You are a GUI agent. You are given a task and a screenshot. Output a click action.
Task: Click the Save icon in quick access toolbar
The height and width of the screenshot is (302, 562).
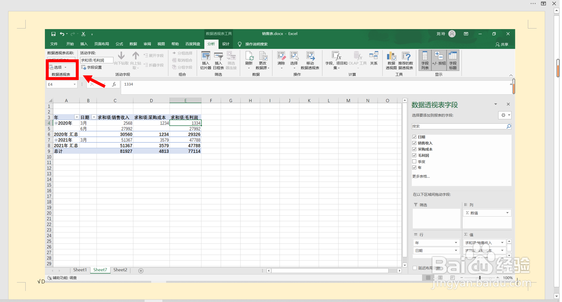pyautogui.click(x=53, y=34)
